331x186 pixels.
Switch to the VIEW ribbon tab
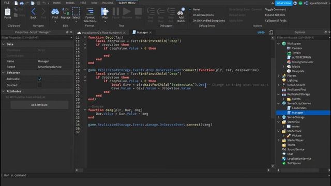coord(94,3)
